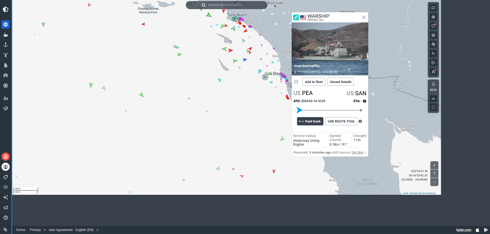Open the Vessels ship icon in sidebar
The width and height of the screenshot is (490, 234).
[6, 35]
